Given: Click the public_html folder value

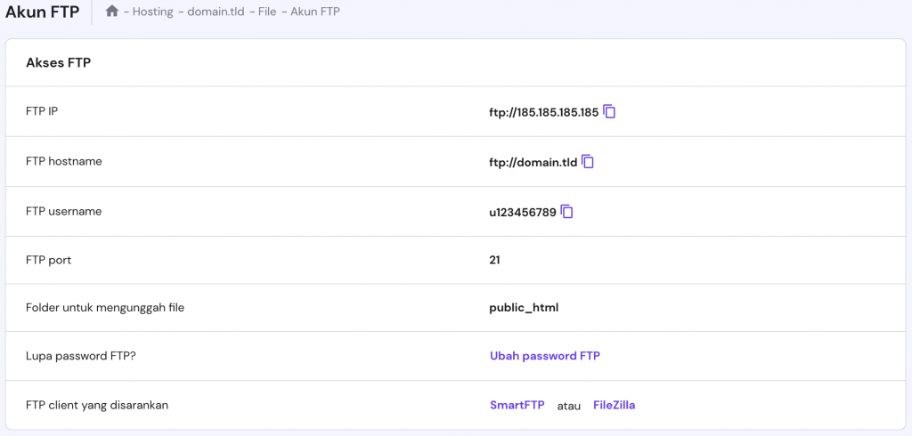Looking at the screenshot, I should click(x=524, y=308).
